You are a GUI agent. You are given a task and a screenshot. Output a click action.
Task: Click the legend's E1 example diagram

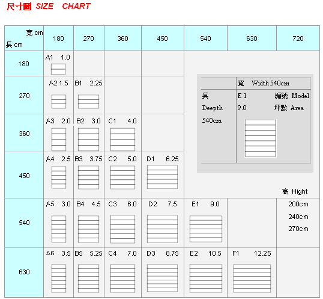(260, 138)
